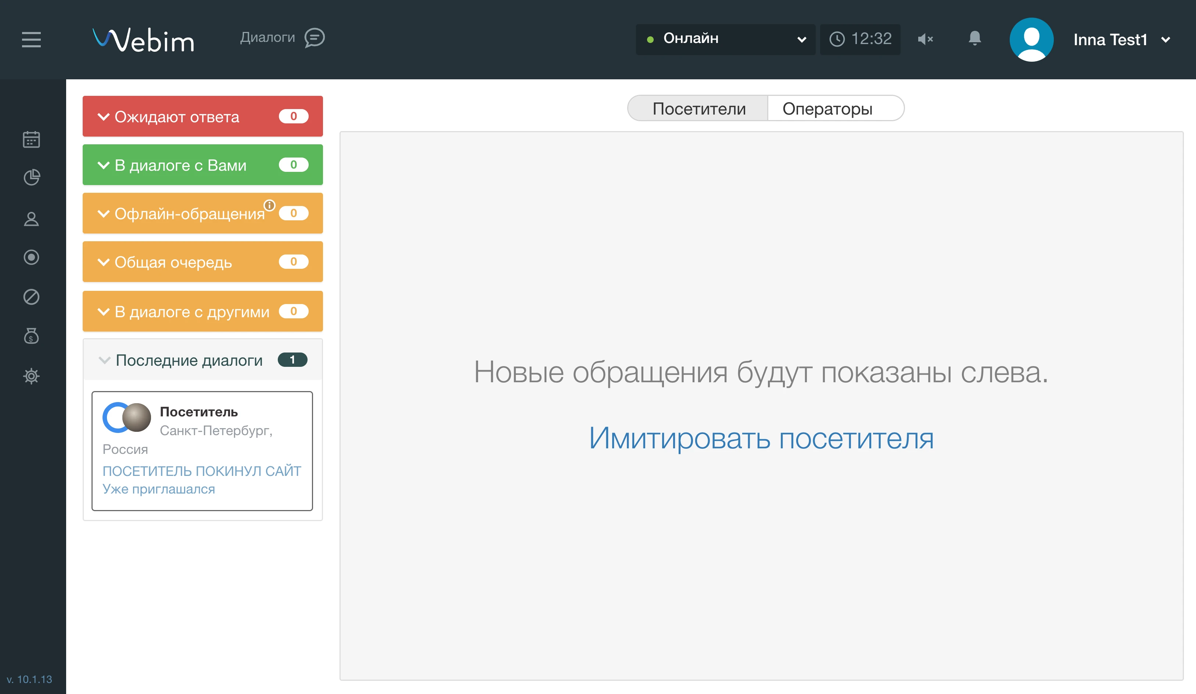Open the hamburger menu
This screenshot has height=694, width=1196.
[x=31, y=39]
